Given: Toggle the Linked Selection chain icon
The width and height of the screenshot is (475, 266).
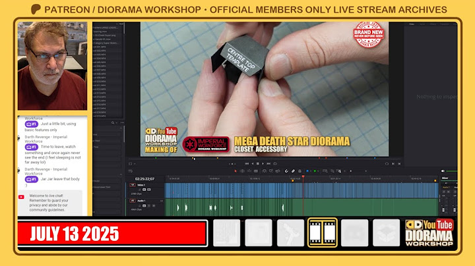Looking at the screenshot, I should [293, 171].
